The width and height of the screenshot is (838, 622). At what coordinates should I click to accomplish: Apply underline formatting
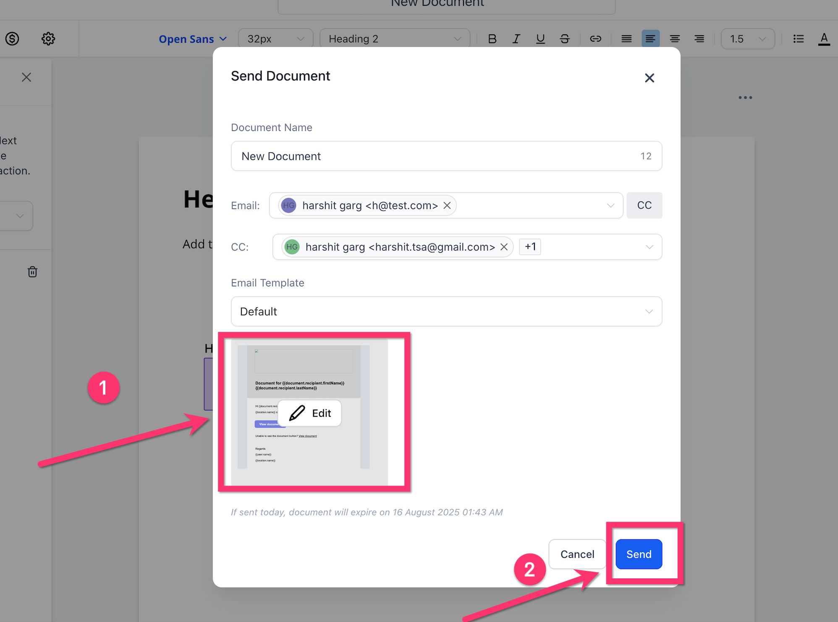point(540,39)
